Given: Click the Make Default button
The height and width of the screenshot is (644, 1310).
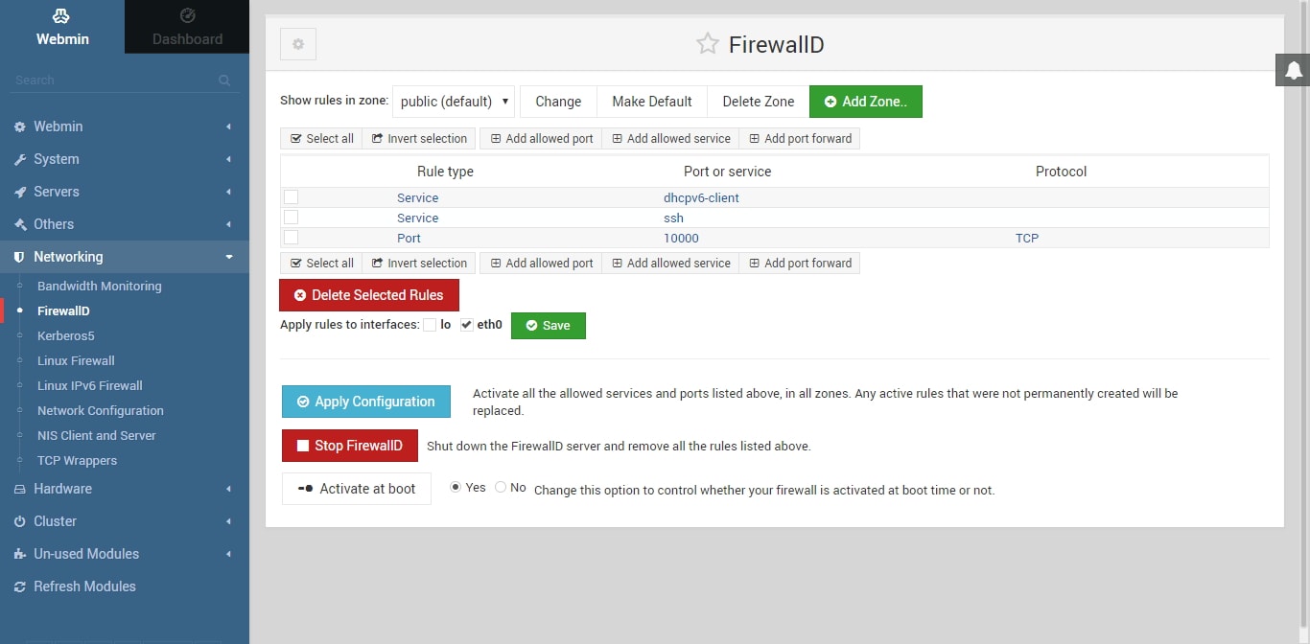Looking at the screenshot, I should click(x=652, y=102).
